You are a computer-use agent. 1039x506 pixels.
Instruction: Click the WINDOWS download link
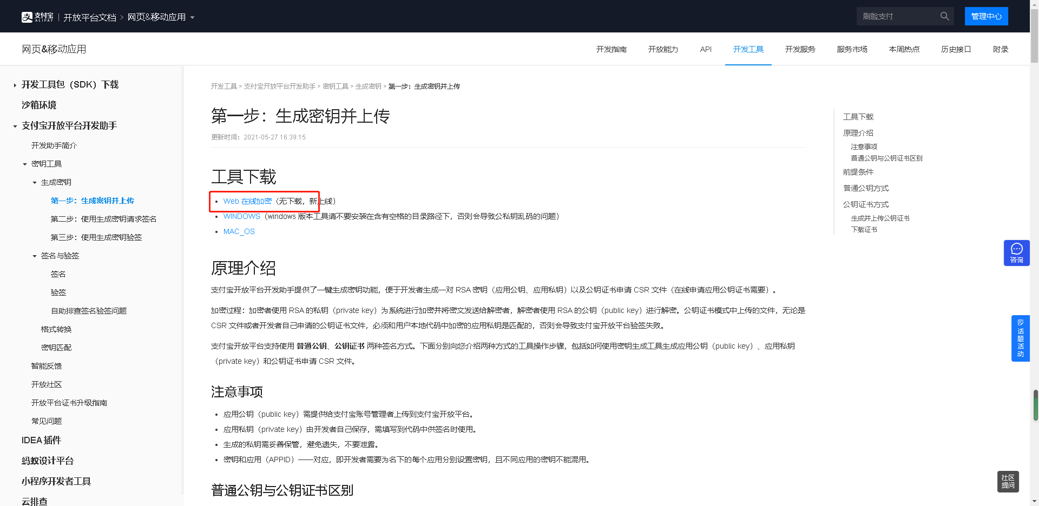click(241, 216)
